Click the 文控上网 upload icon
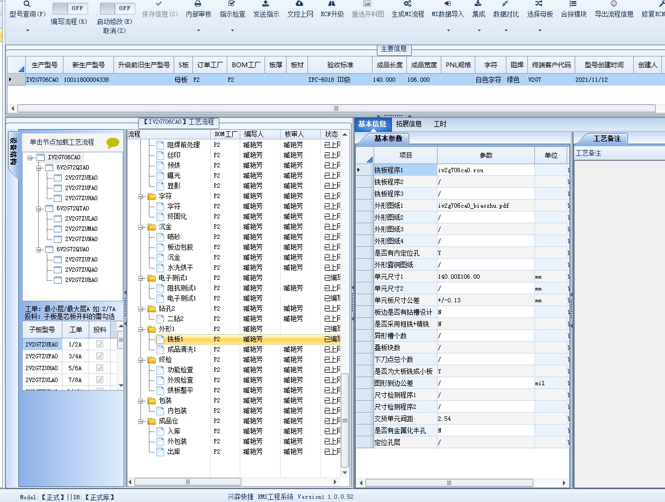This screenshot has width=665, height=502. [x=299, y=3]
